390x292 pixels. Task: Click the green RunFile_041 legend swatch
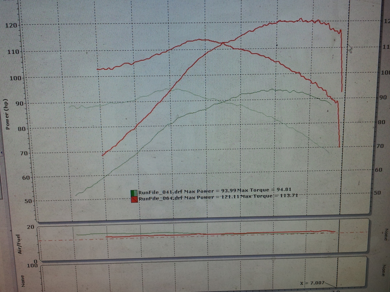point(134,193)
